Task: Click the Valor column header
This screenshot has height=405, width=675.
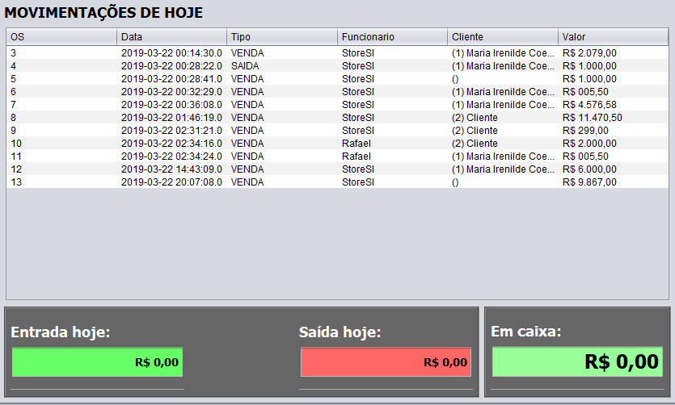Action: (614, 37)
